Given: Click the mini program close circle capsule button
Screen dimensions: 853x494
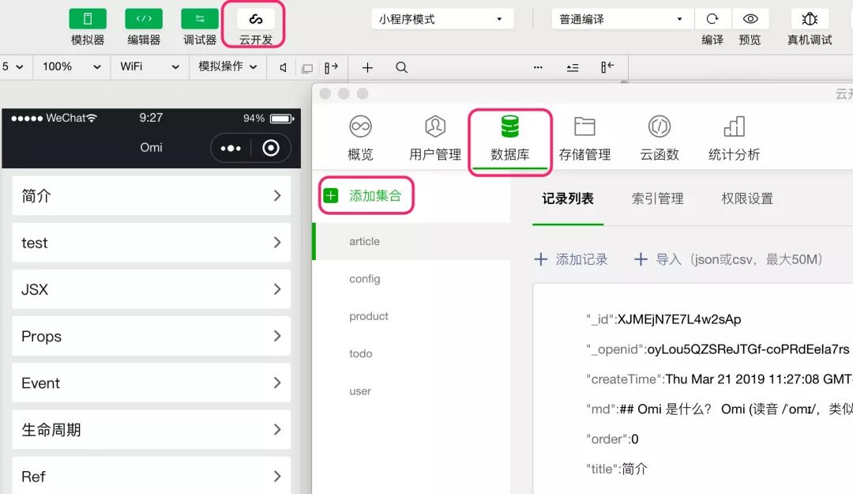Looking at the screenshot, I should click(270, 148).
